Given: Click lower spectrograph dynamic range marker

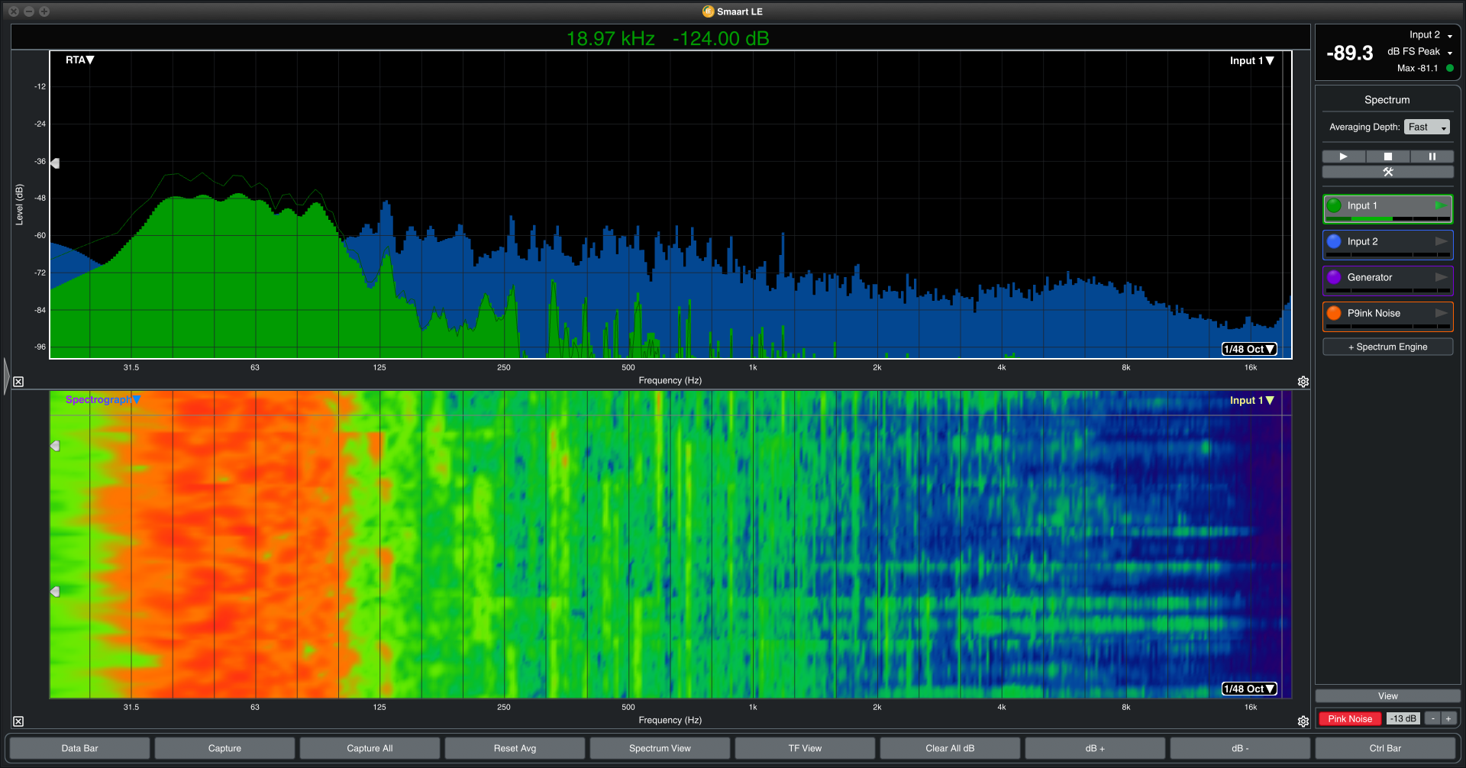Looking at the screenshot, I should 55,592.
